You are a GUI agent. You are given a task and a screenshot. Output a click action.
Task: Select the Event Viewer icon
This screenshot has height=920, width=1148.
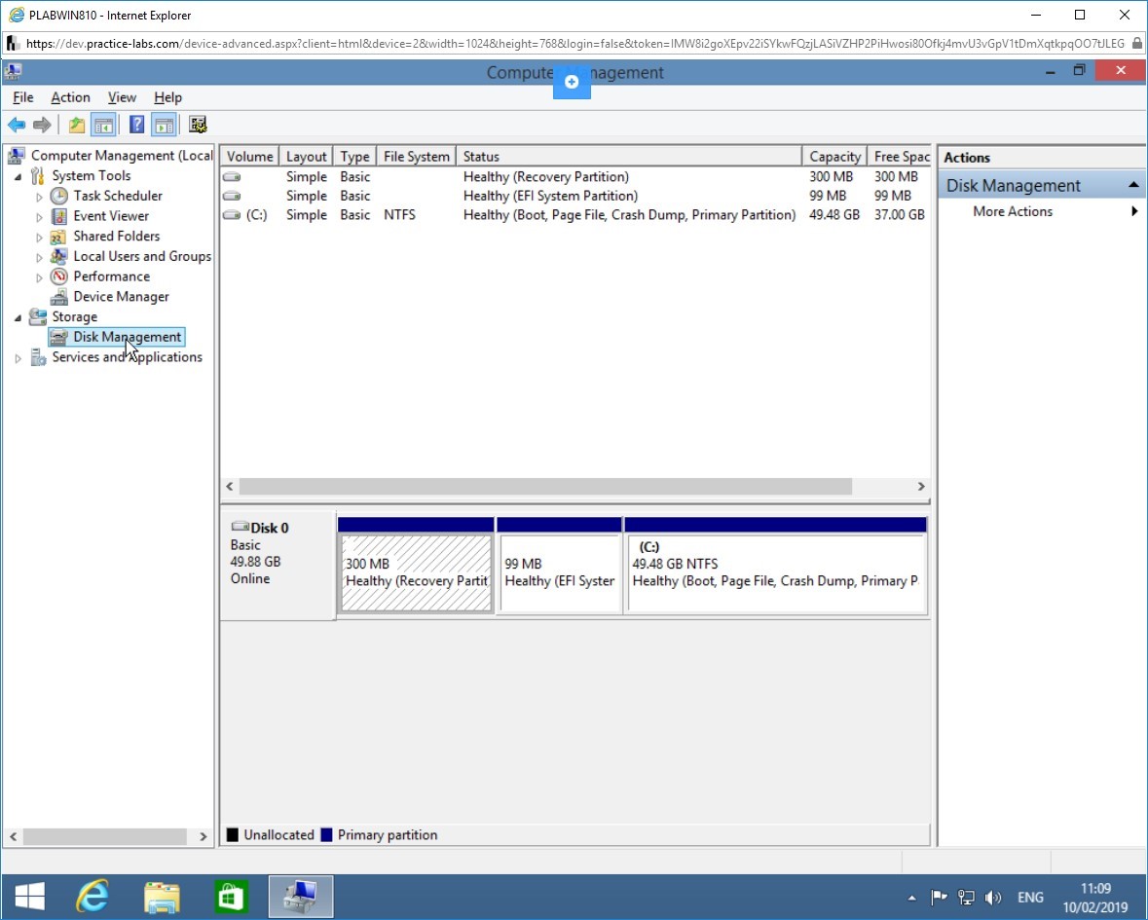point(58,216)
